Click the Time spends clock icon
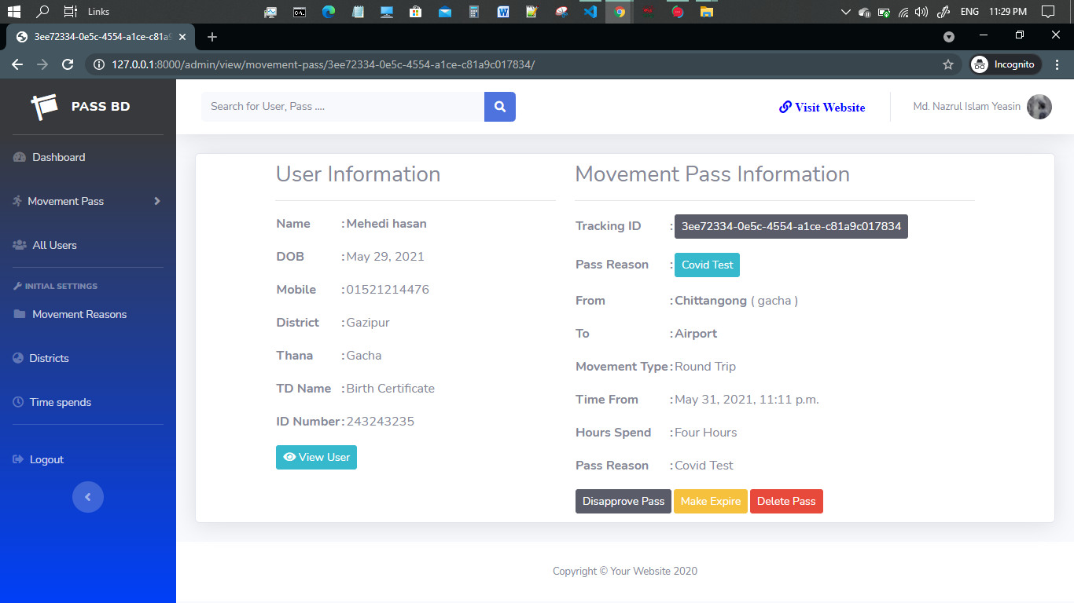 click(18, 402)
